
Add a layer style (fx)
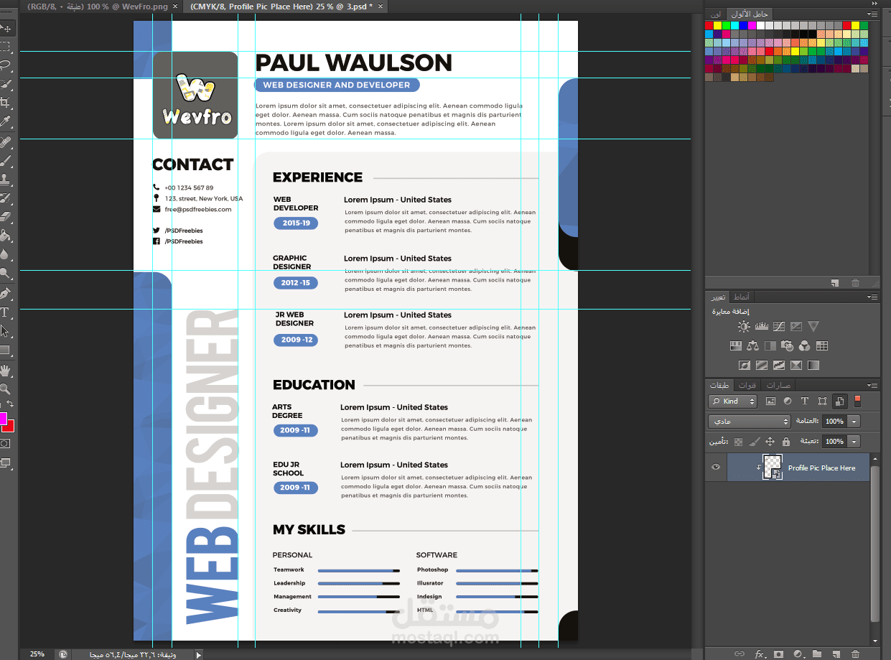pyautogui.click(x=760, y=654)
